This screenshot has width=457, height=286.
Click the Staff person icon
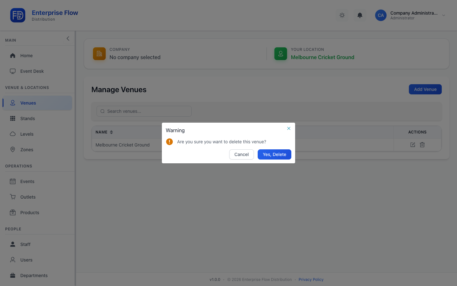pos(13,244)
